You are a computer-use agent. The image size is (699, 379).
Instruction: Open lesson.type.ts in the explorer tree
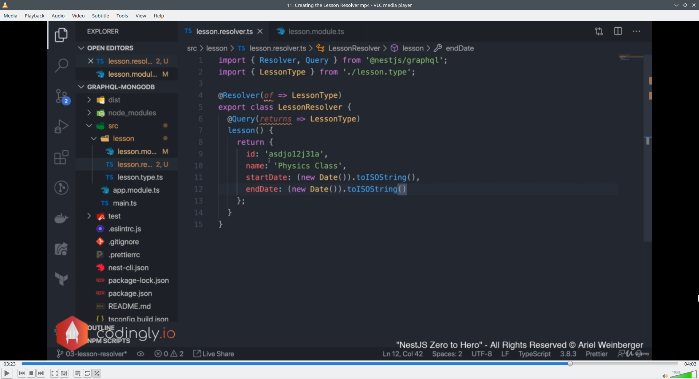point(140,177)
